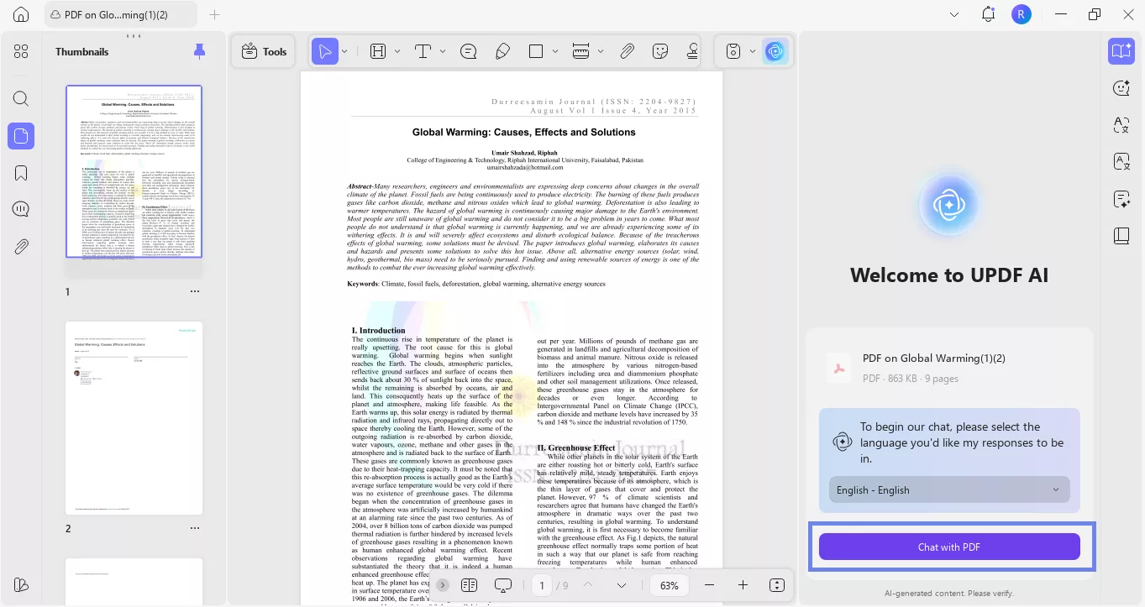Select page 2 thumbnail

tap(134, 417)
